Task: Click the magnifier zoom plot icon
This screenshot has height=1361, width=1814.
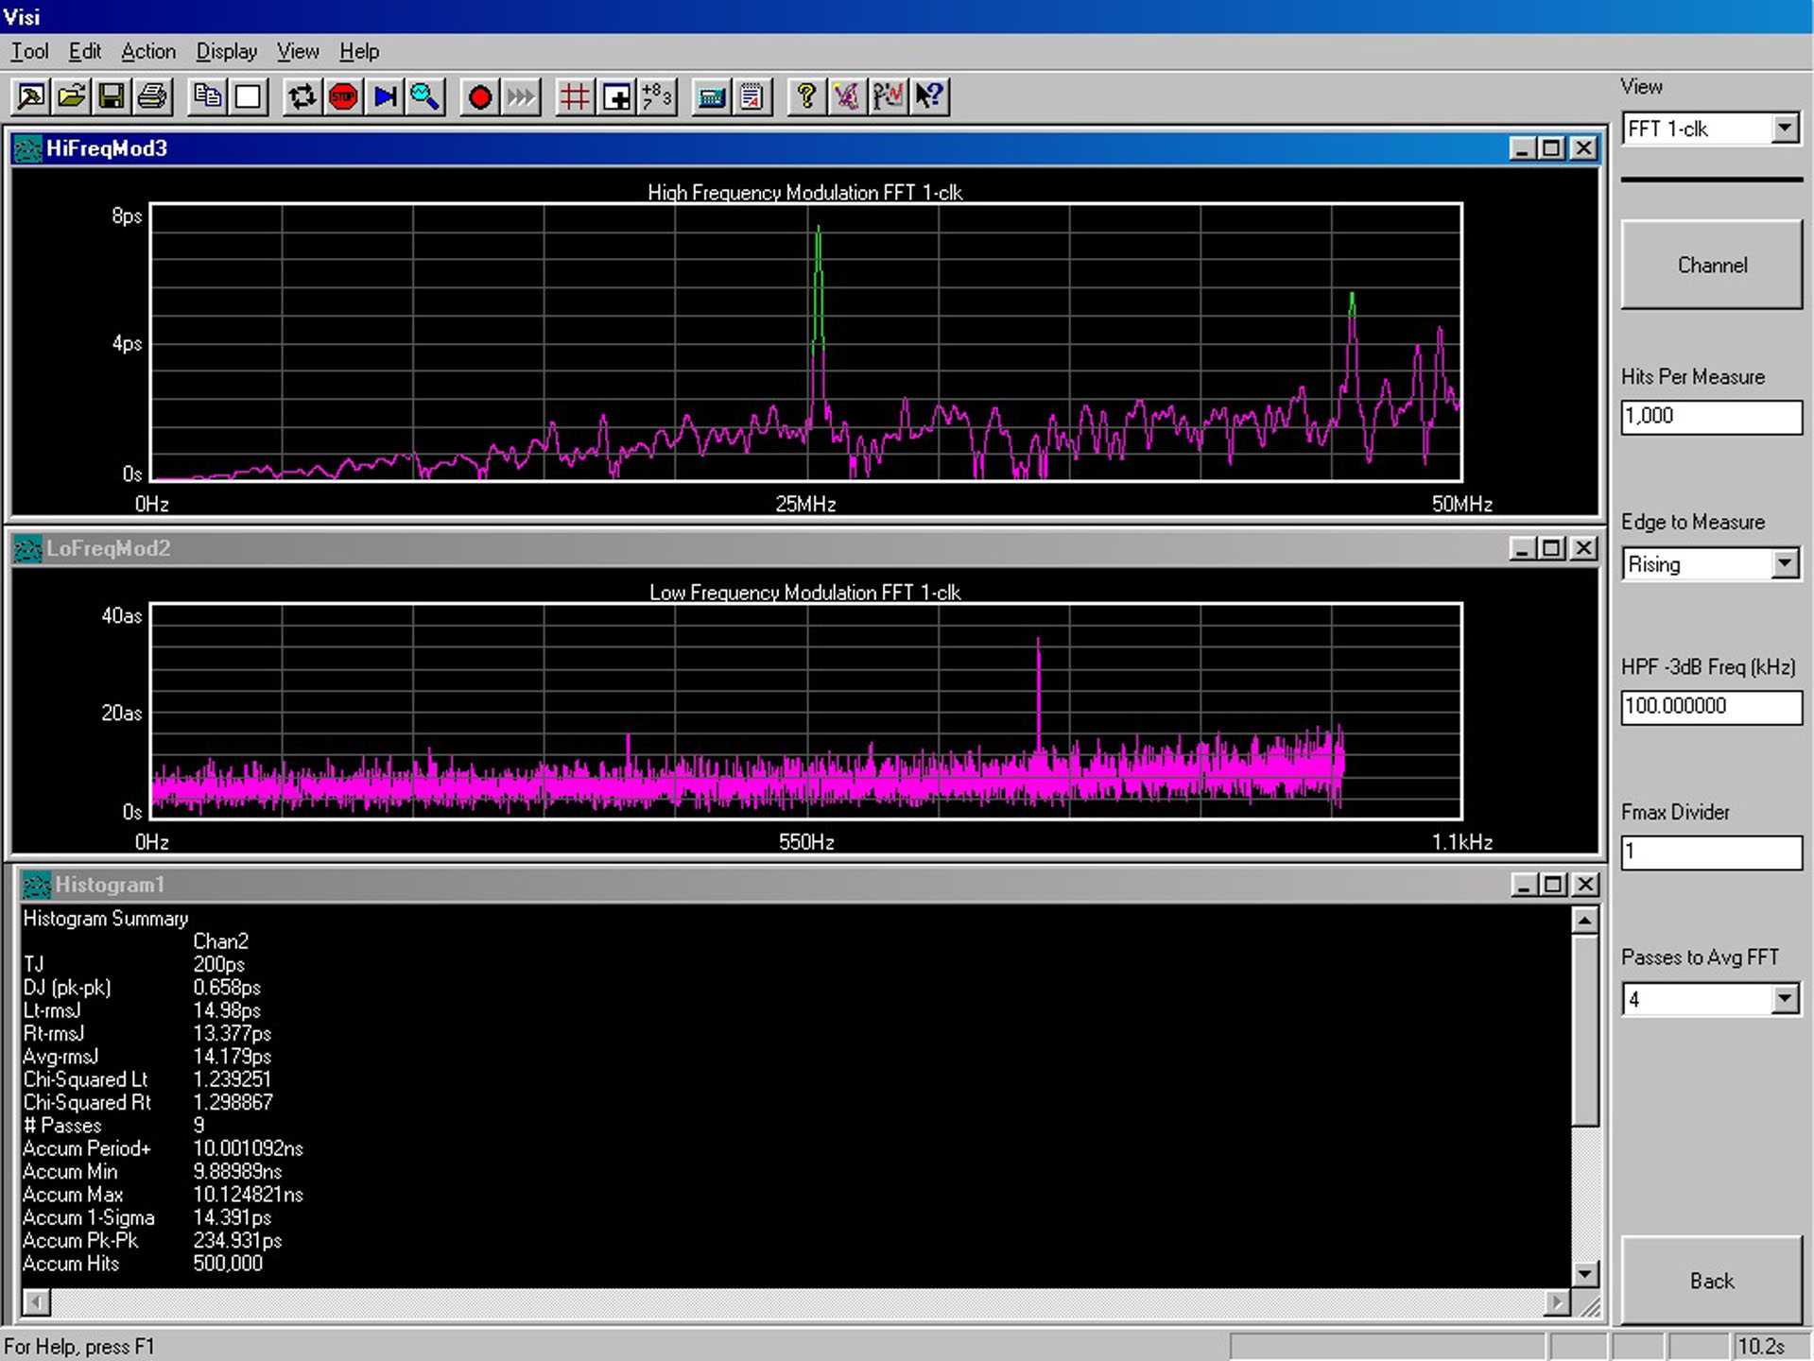Action: point(425,96)
